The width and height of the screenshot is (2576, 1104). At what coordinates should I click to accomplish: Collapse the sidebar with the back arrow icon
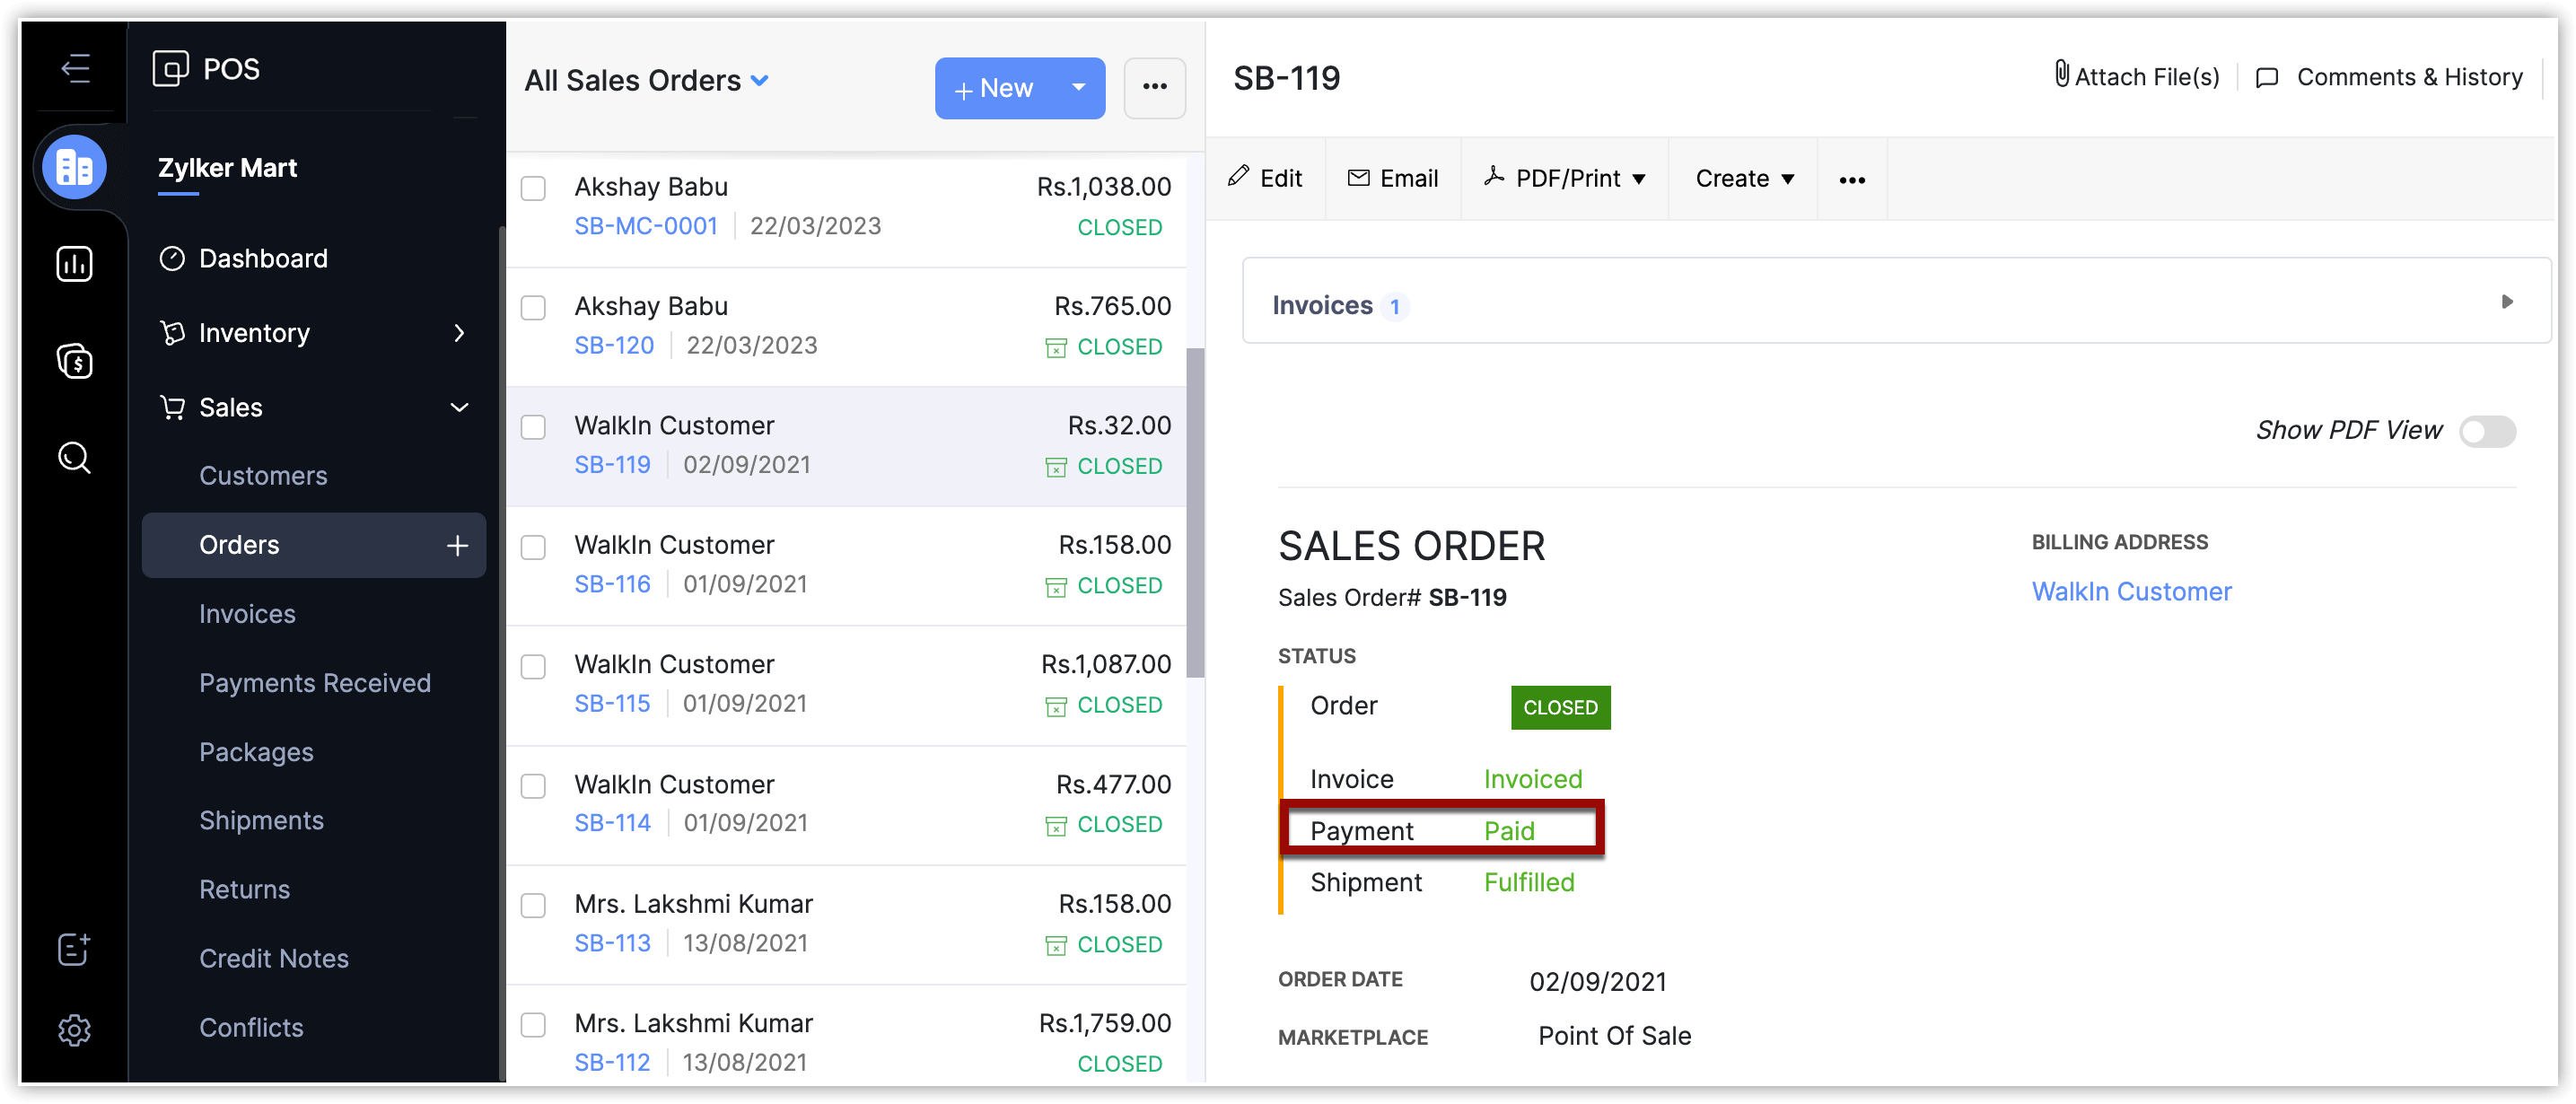[x=75, y=68]
